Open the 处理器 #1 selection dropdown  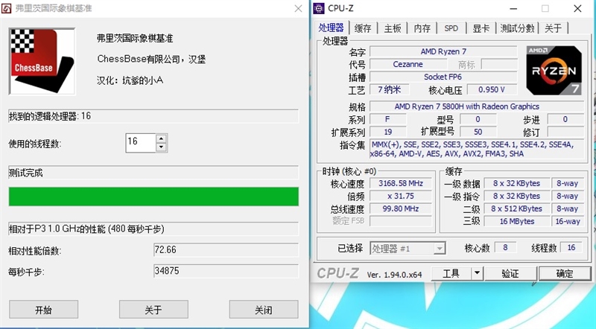[408, 249]
